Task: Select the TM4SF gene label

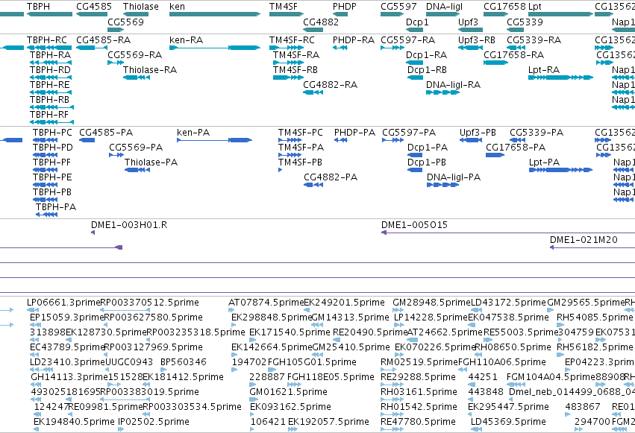Action: coord(284,7)
